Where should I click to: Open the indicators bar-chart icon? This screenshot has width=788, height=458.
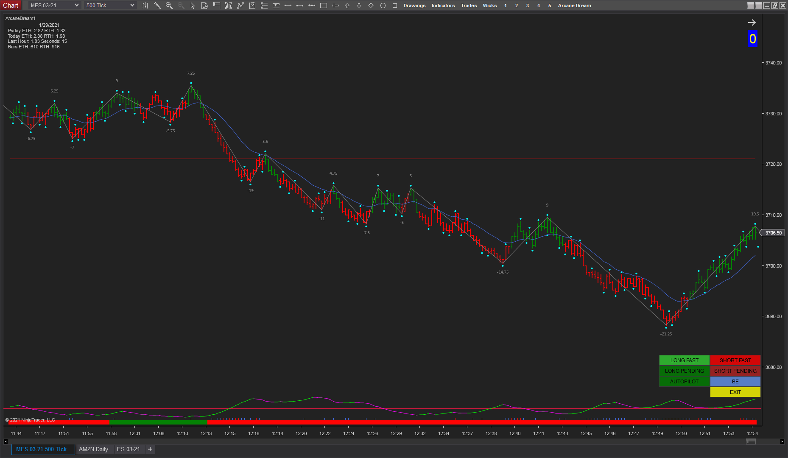pos(228,6)
